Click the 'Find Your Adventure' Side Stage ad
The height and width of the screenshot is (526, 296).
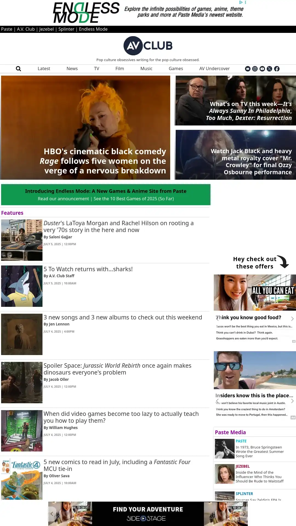pos(148,514)
